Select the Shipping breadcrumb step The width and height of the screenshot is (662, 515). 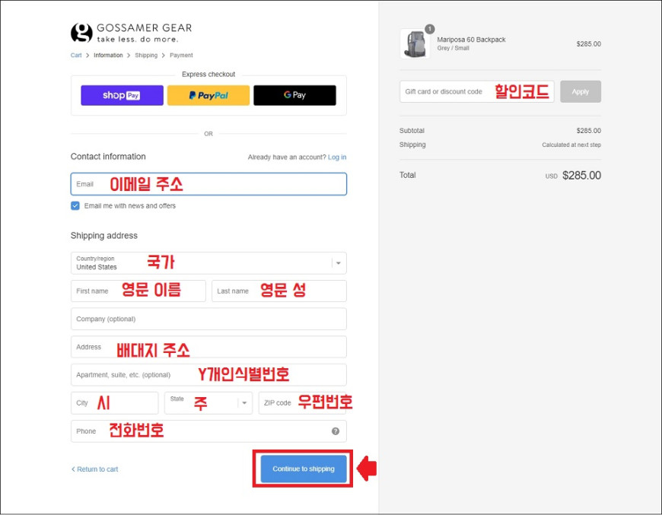[146, 56]
